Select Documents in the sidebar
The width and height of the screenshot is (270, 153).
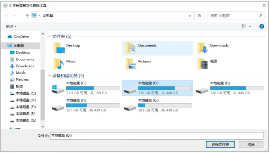point(22,60)
